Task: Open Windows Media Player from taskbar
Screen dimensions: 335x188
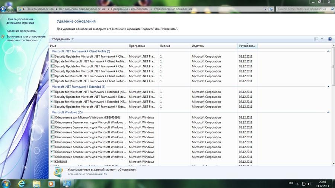Action: (51, 184)
